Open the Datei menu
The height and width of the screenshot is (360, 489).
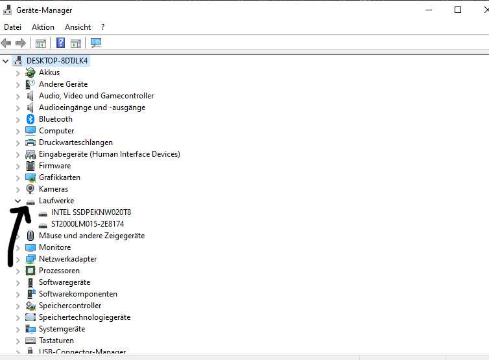click(13, 27)
